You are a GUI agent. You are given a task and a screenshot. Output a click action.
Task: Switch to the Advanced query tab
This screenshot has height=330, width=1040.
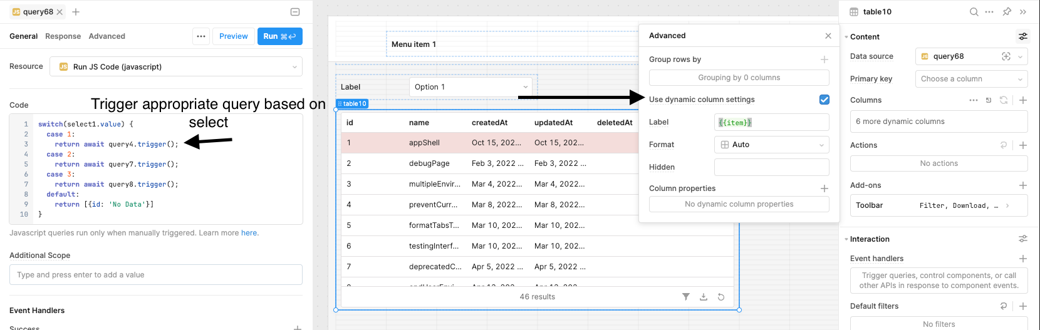coord(107,36)
